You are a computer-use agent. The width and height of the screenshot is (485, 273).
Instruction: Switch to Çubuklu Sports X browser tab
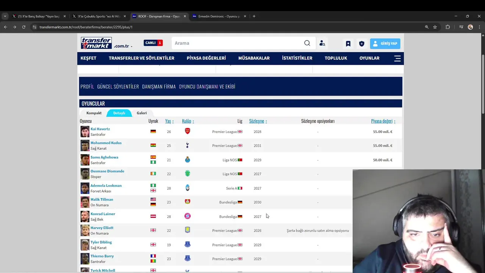click(99, 16)
